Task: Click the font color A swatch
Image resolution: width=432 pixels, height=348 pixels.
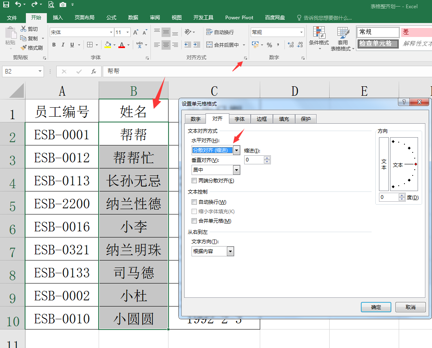Action: [x=122, y=45]
